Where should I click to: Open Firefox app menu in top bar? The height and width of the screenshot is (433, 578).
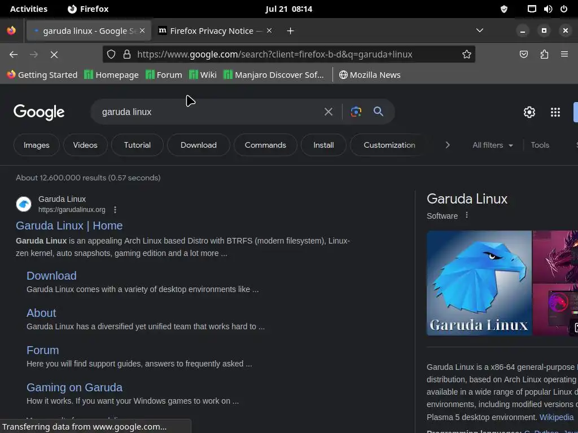coord(88,9)
